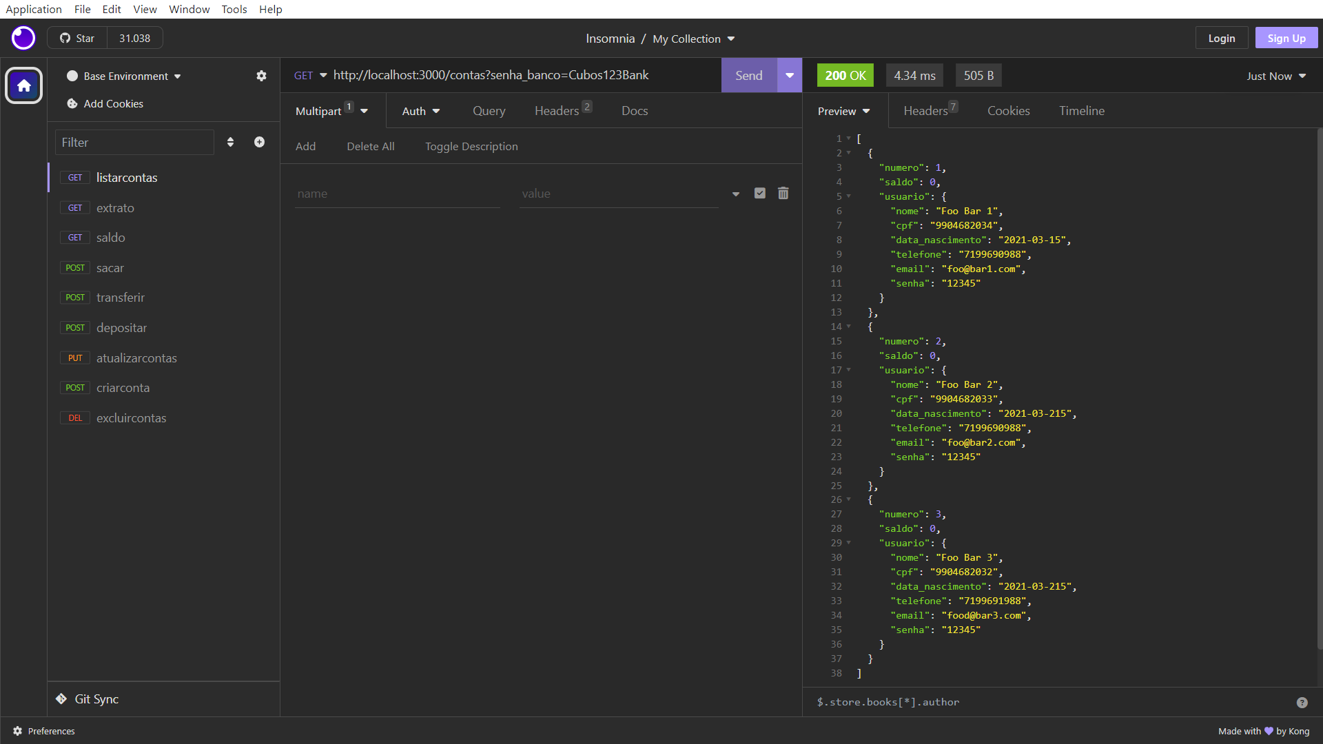Image resolution: width=1323 pixels, height=744 pixels.
Task: Open the home dashboard icon
Action: (x=24, y=86)
